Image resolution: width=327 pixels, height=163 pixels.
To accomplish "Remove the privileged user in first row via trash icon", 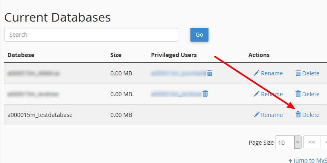I will tap(210, 73).
